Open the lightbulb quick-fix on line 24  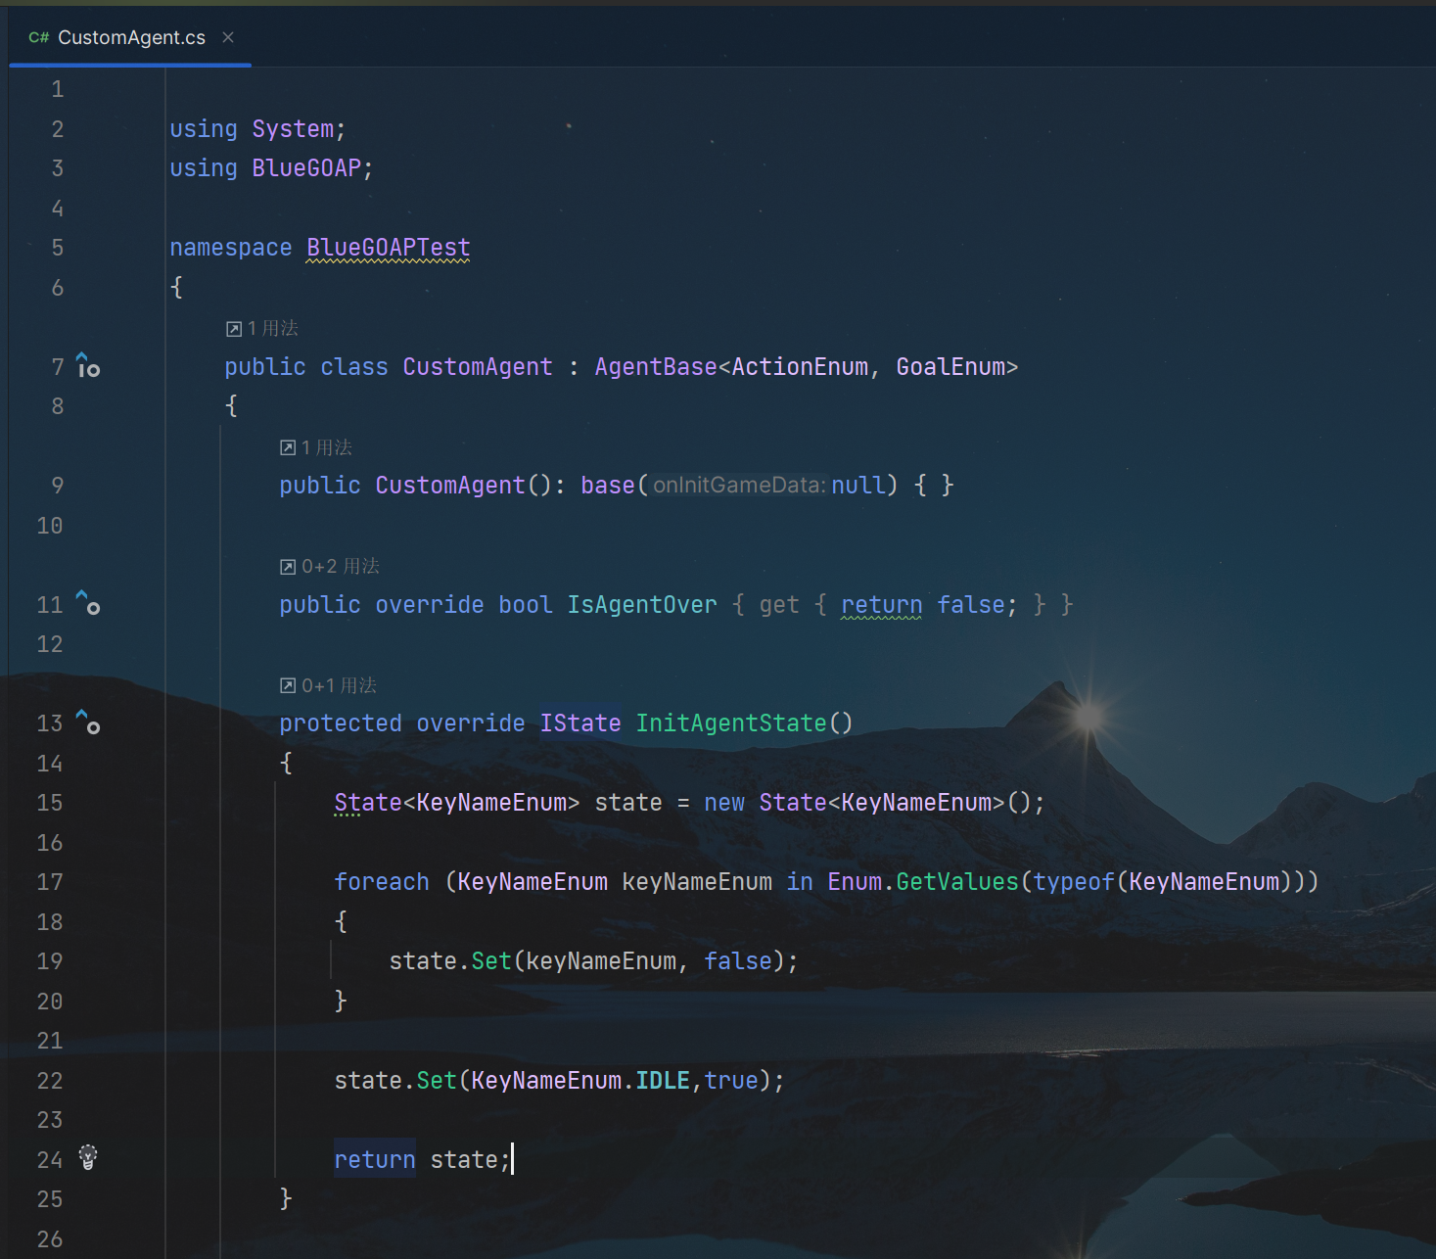[x=88, y=1157]
